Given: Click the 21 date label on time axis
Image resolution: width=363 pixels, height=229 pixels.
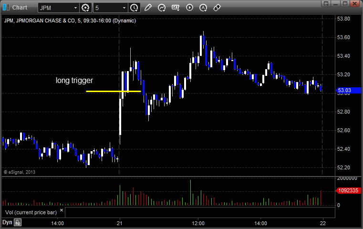Looking at the screenshot, I should [x=119, y=223].
